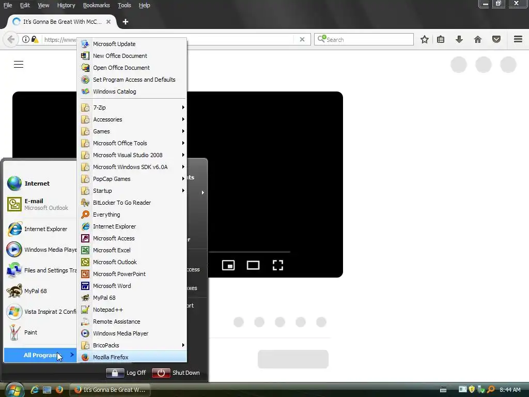529x397 pixels.
Task: Open Paint from pinned Start menu
Action: pyautogui.click(x=40, y=332)
